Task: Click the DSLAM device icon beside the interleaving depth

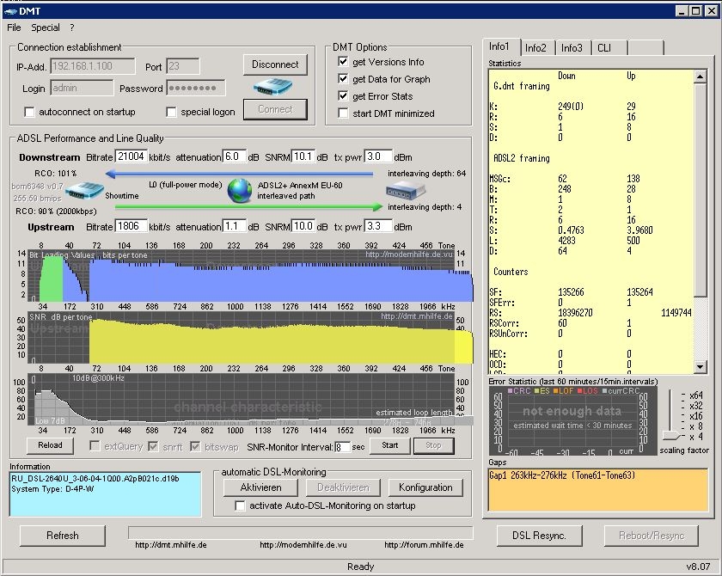Action: point(405,190)
